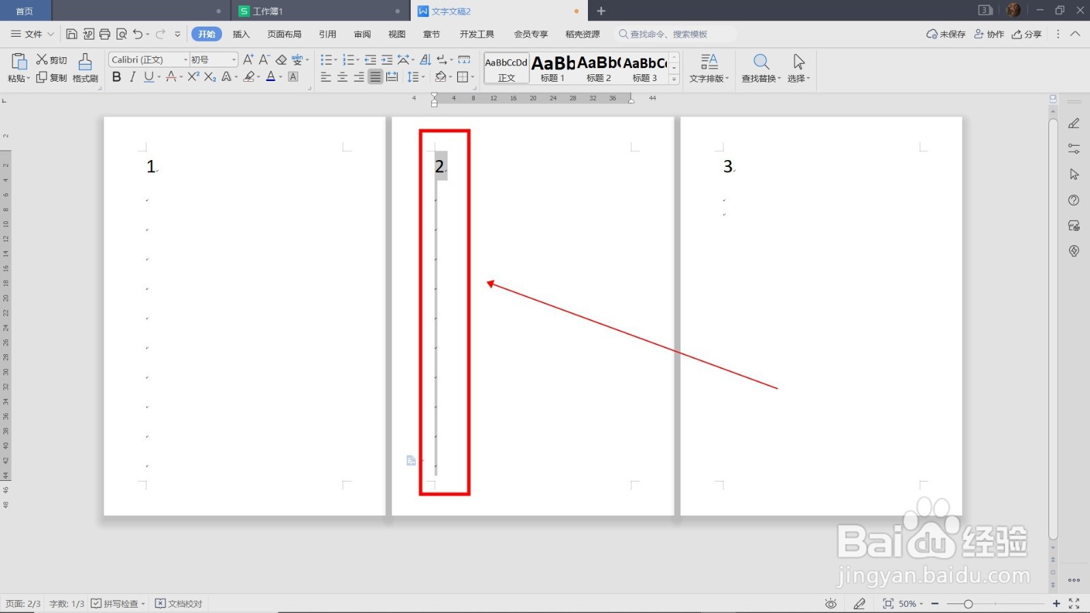Viewport: 1090px width, 613px height.
Task: Open Print Preview from quick toolbar
Action: click(122, 34)
